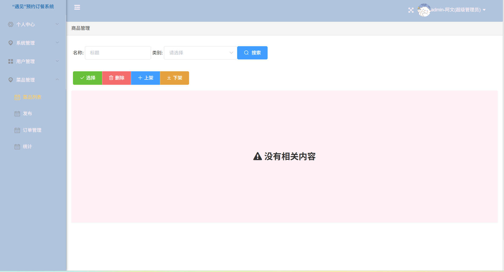Click the 商品管理 breadcrumb title
The height and width of the screenshot is (272, 504).
coord(81,28)
